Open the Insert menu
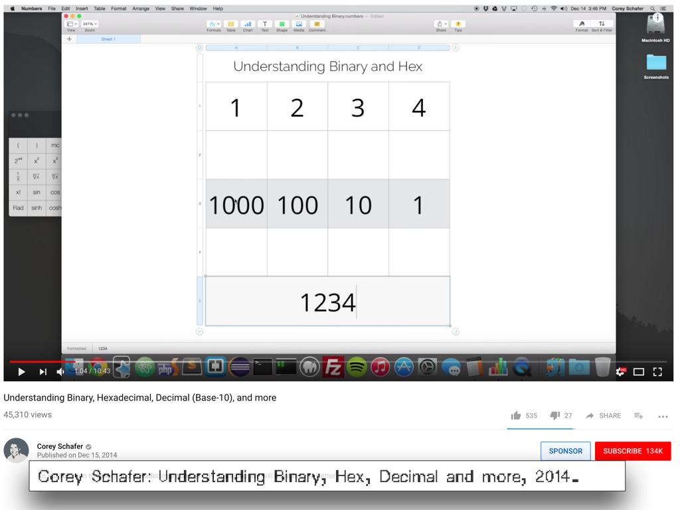 (82, 8)
